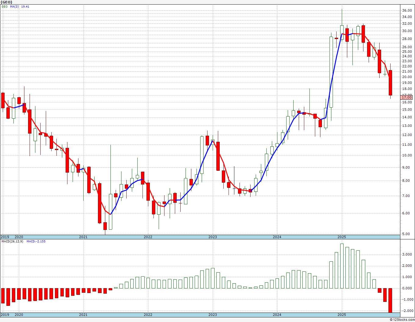This screenshot has height=322, width=415.
Task: Select the 19.41 moving average value
Action: click(x=25, y=6)
